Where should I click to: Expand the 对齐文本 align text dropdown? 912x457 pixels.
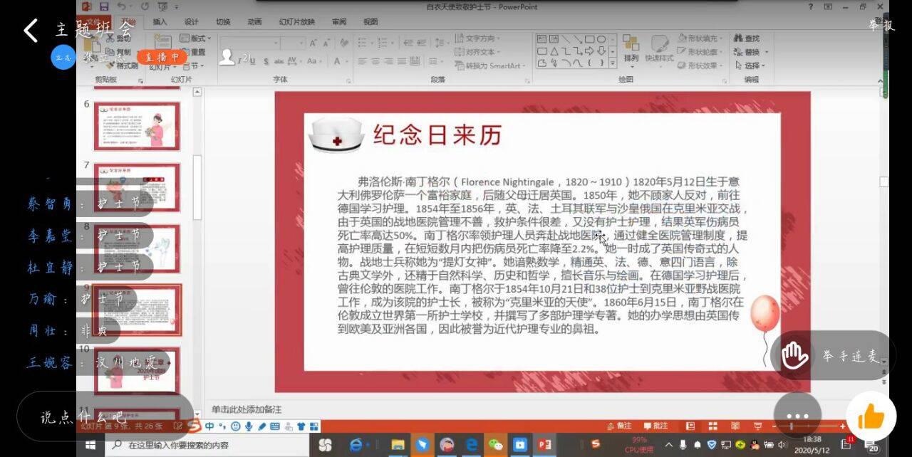[x=477, y=52]
